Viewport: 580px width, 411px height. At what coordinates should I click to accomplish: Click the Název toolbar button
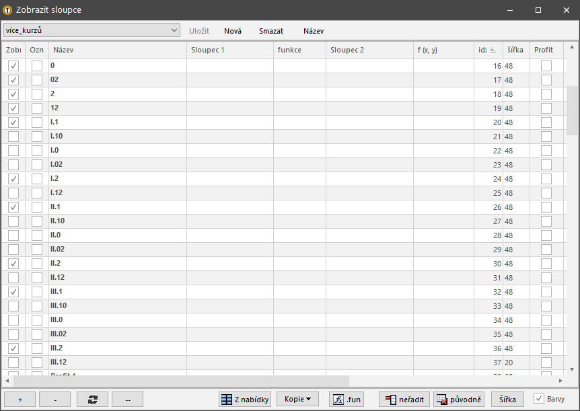314,31
